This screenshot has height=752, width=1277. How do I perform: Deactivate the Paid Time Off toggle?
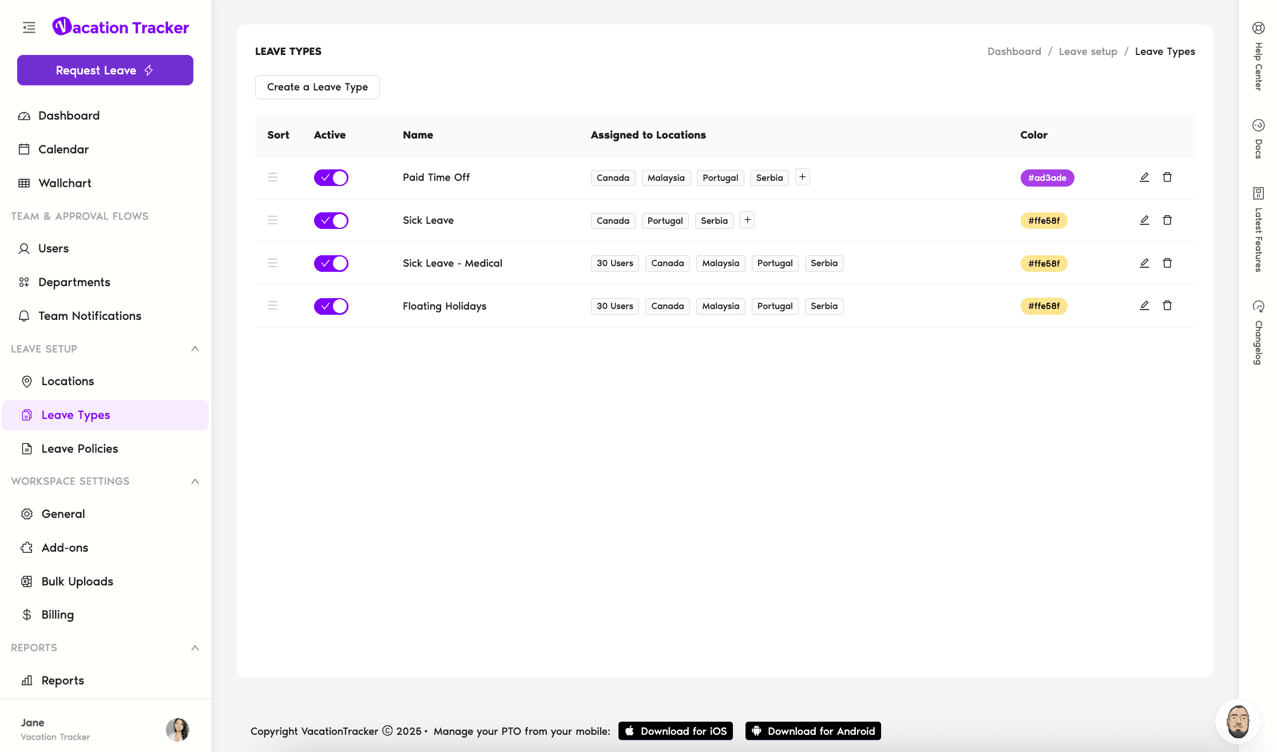click(x=331, y=177)
